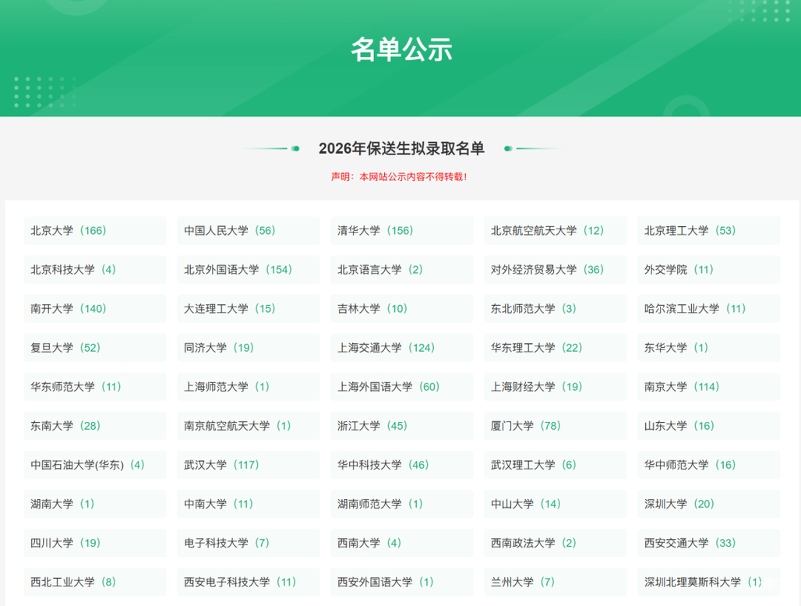Open 深圳大学 (20) list
The width and height of the screenshot is (801, 606).
tap(709, 504)
